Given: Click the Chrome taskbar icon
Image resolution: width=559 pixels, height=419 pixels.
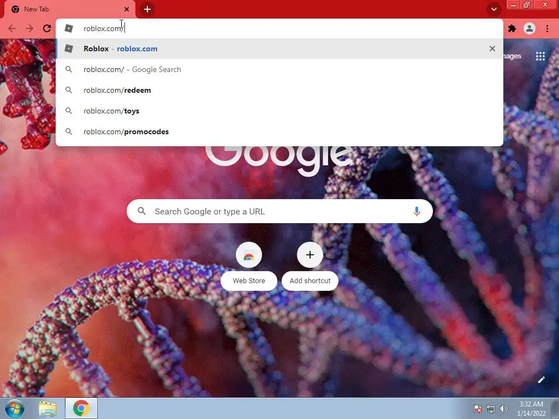Looking at the screenshot, I should click(81, 408).
